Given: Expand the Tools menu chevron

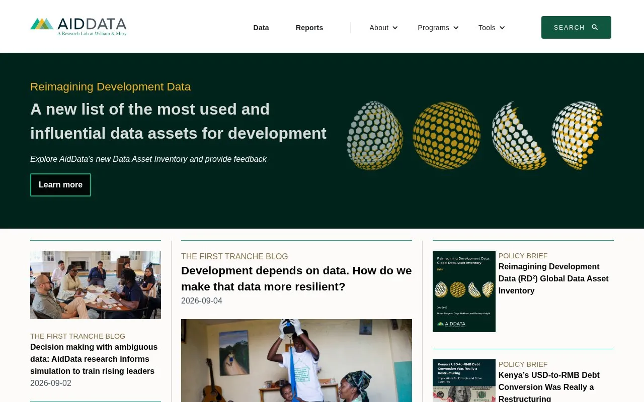Looking at the screenshot, I should [x=502, y=28].
